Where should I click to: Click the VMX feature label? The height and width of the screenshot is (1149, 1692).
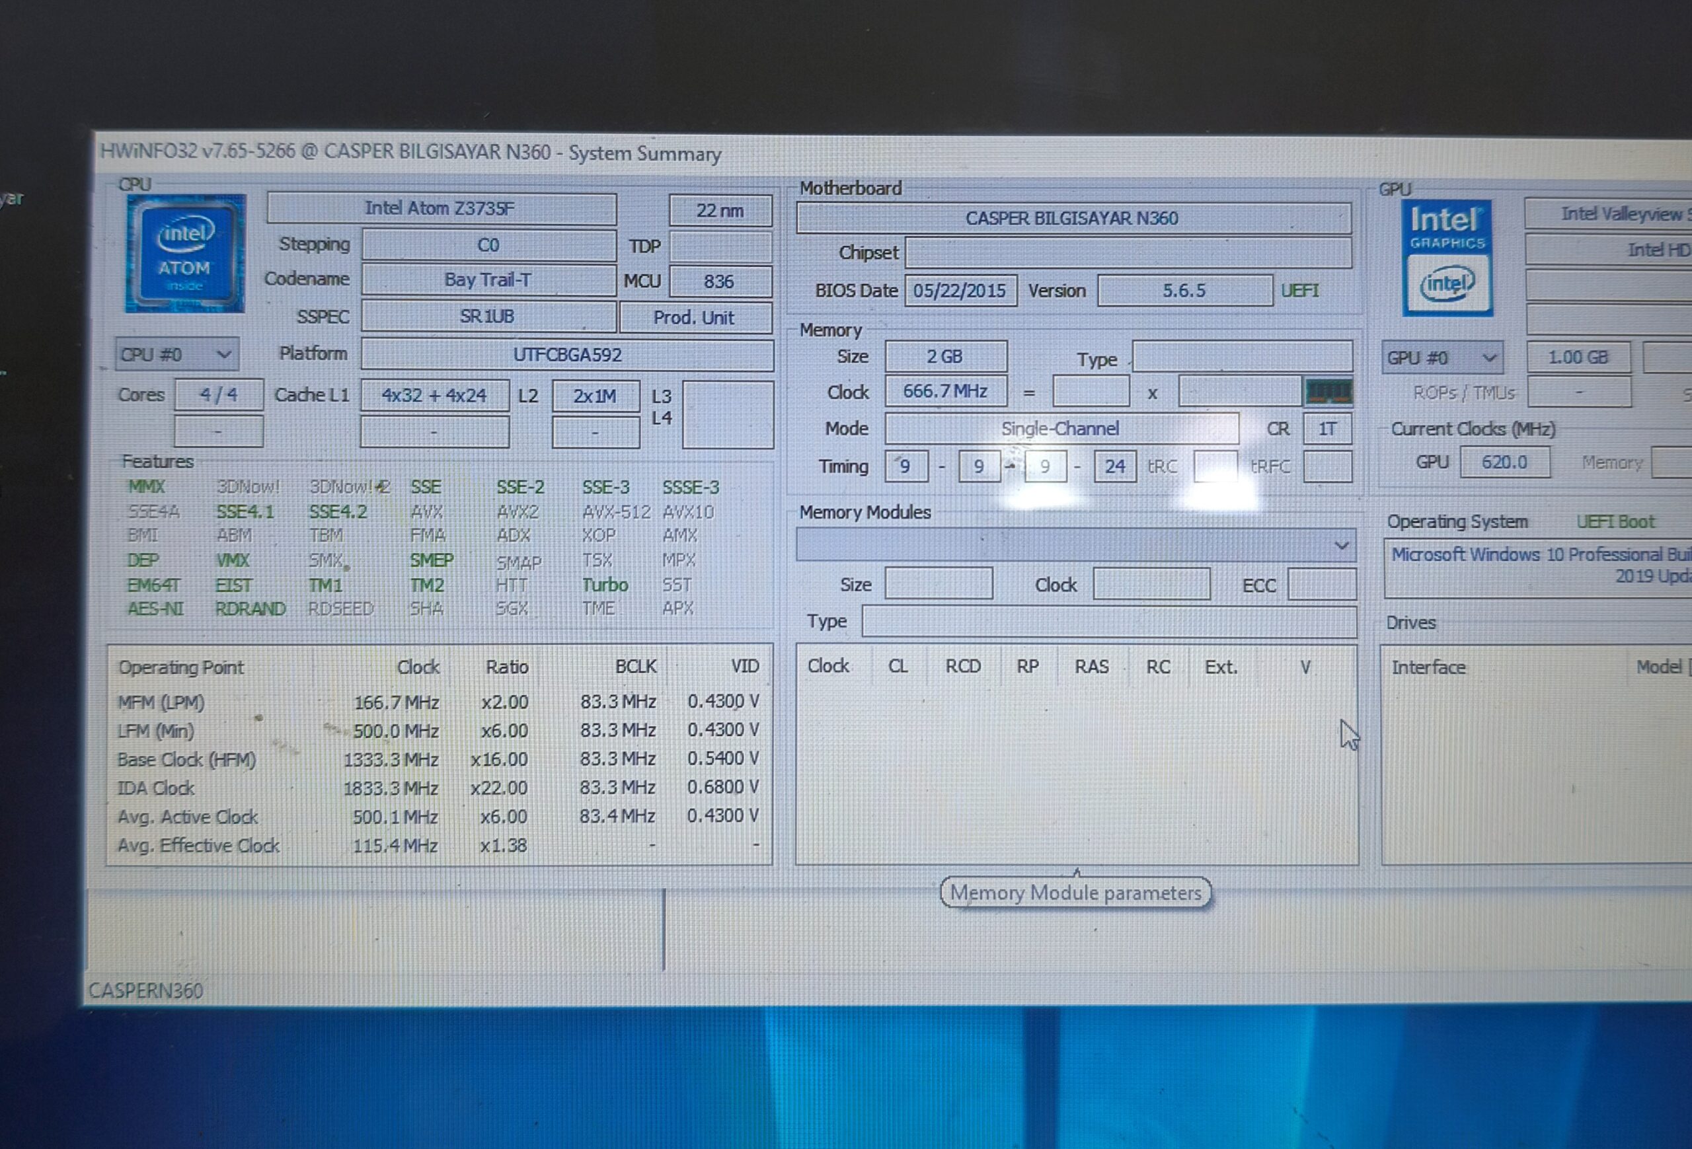(x=233, y=561)
